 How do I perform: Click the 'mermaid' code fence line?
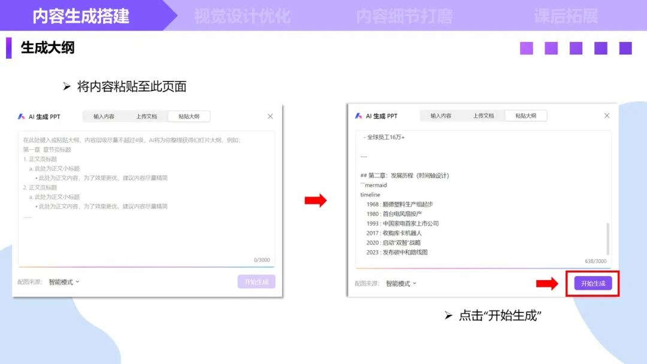[373, 185]
